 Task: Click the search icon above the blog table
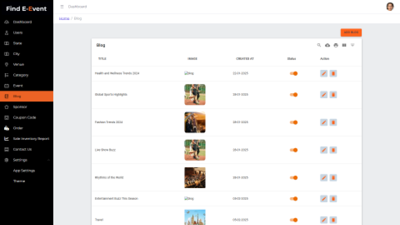(x=319, y=45)
